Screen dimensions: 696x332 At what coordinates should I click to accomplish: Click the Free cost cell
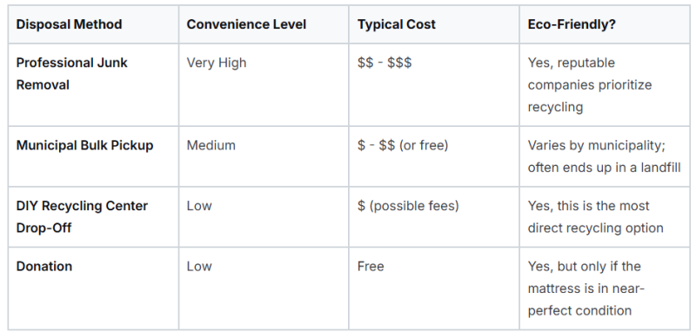pos(371,266)
